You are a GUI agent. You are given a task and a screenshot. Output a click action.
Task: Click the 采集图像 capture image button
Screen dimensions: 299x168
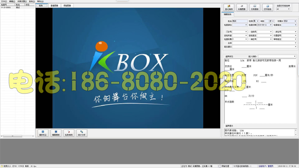(x=242, y=8)
